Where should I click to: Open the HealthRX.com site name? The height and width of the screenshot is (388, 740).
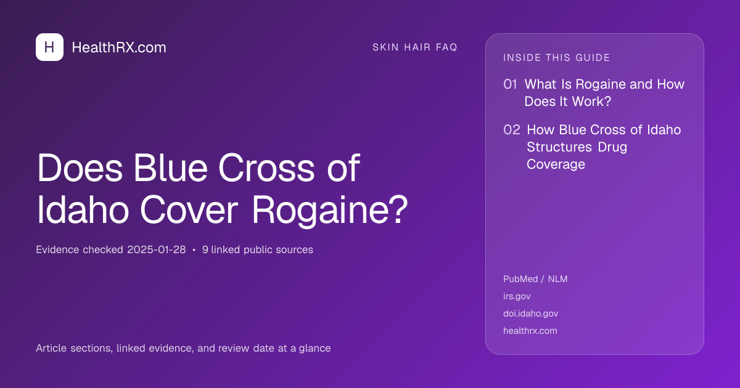tap(119, 47)
